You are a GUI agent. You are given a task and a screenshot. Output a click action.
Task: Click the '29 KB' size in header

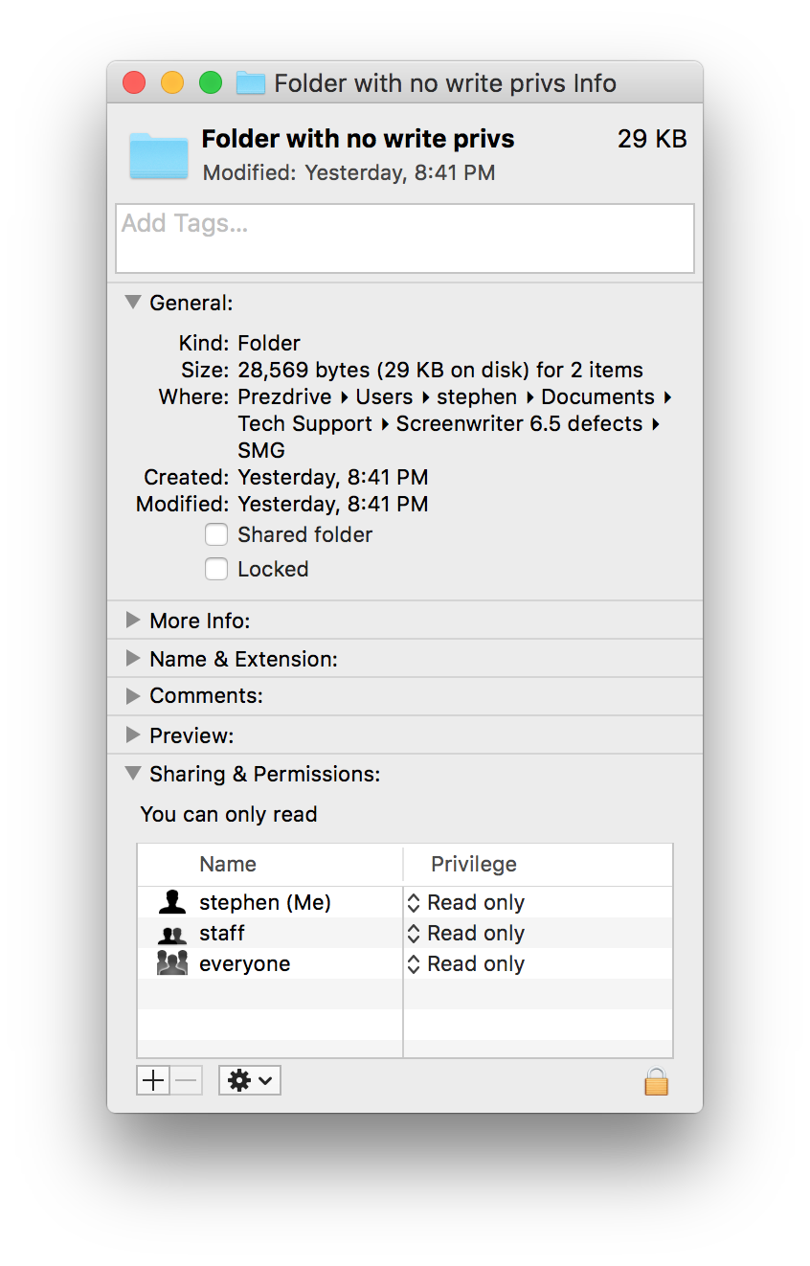[652, 139]
